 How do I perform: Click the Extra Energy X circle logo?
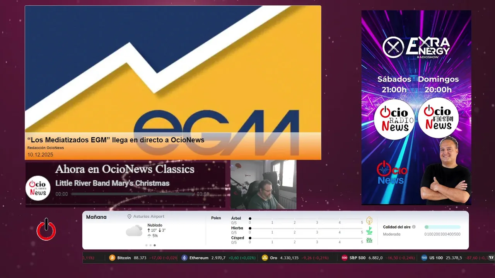[393, 47]
